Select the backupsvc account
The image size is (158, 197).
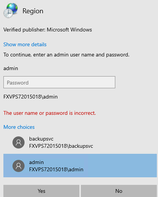[80, 142]
